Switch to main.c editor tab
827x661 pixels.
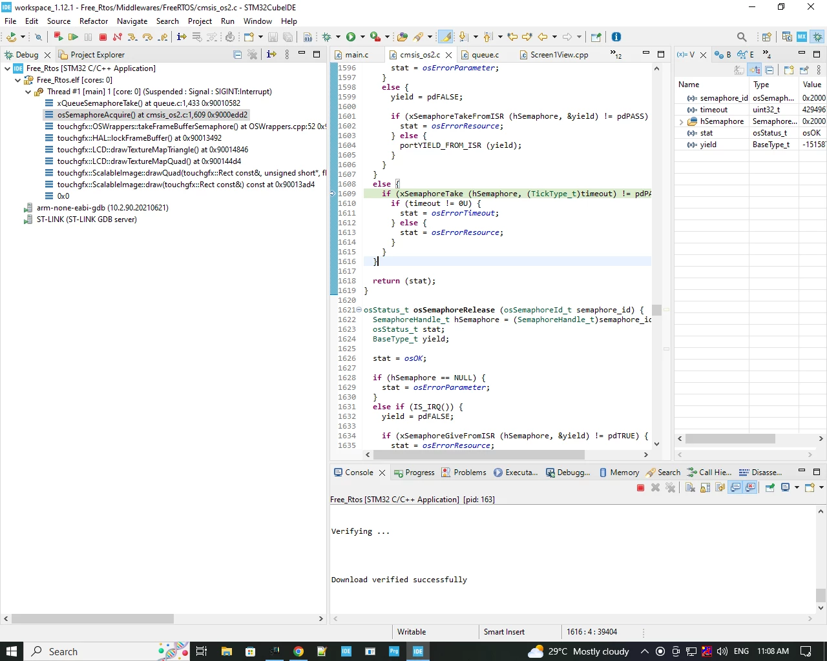pos(357,55)
